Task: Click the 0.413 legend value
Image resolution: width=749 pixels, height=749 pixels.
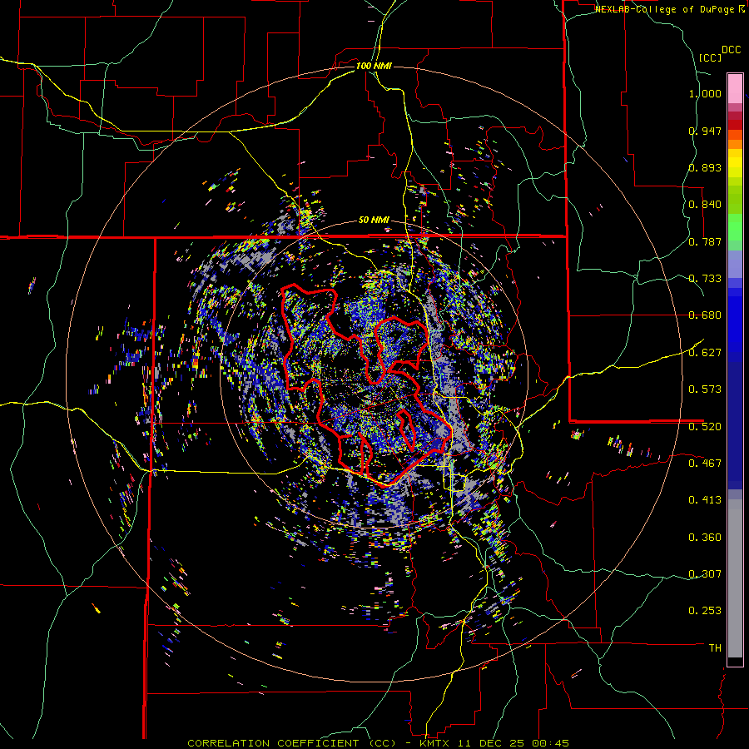Action: [x=705, y=500]
